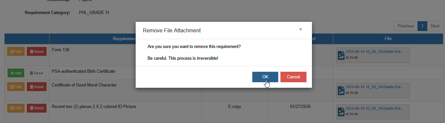Image resolution: width=445 pixels, height=123 pixels.
Task: Go to Next page
Action: (435, 26)
